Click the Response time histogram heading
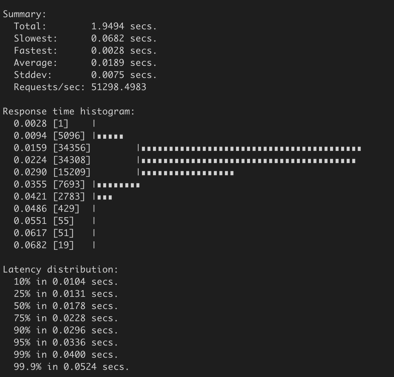The image size is (394, 377). click(x=69, y=111)
